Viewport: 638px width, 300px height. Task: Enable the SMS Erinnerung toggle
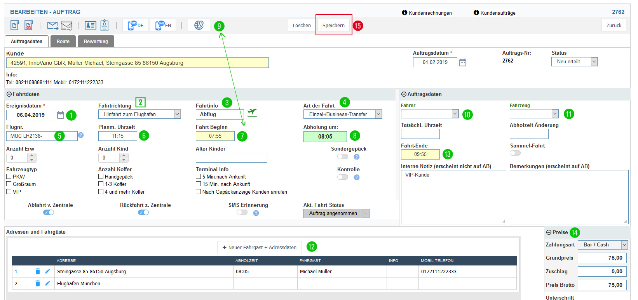242,213
